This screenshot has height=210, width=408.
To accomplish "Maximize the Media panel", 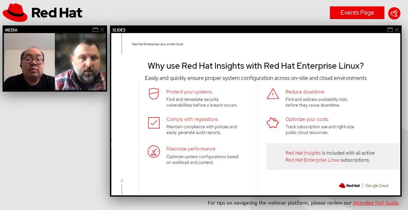I will [95, 30].
